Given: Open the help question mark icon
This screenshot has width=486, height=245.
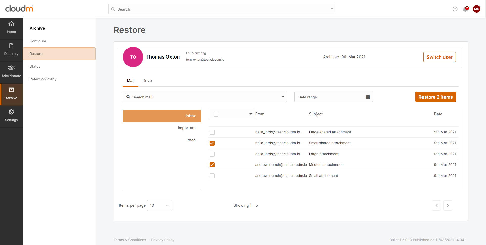Looking at the screenshot, I should (455, 9).
